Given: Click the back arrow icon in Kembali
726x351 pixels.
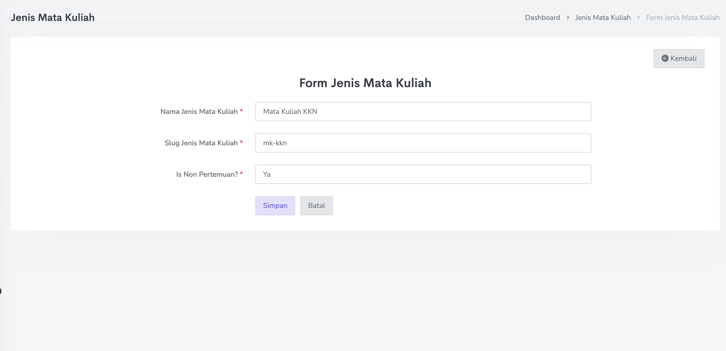Looking at the screenshot, I should click(665, 58).
